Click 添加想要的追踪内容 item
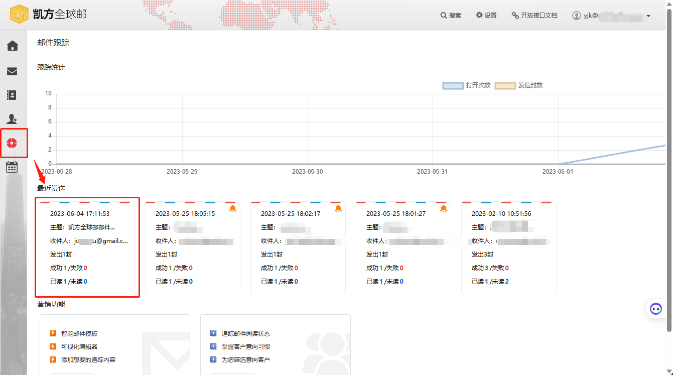The image size is (673, 375). coord(88,360)
